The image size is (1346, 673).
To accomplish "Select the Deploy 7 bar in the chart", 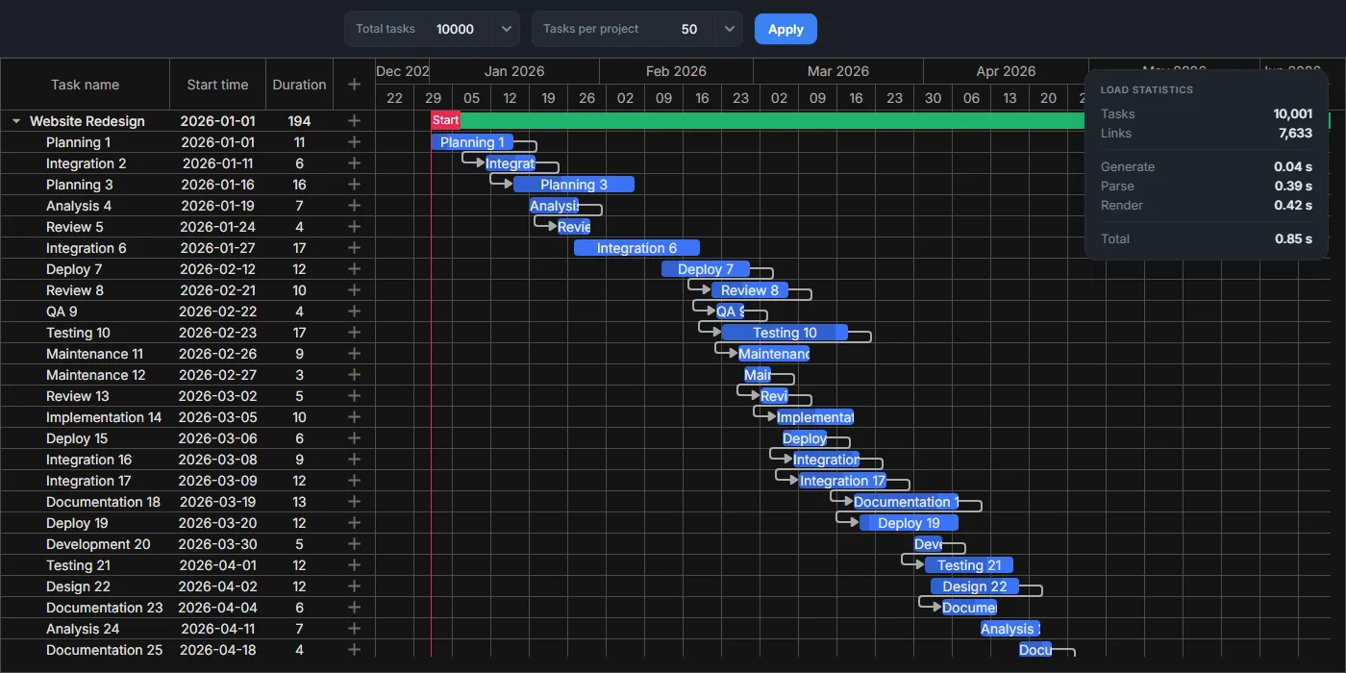I will pyautogui.click(x=706, y=269).
